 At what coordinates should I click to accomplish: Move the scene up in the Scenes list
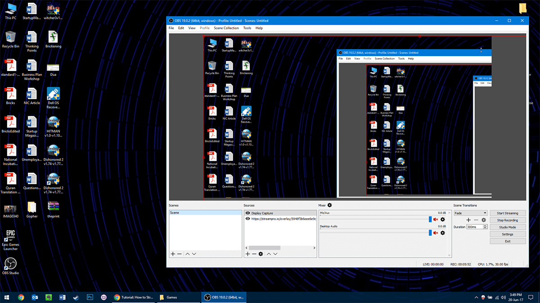pyautogui.click(x=187, y=254)
